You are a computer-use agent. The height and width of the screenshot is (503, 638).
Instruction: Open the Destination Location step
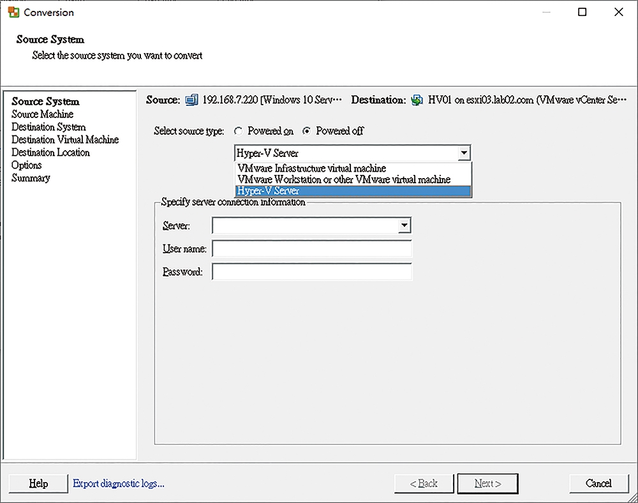[x=50, y=152]
